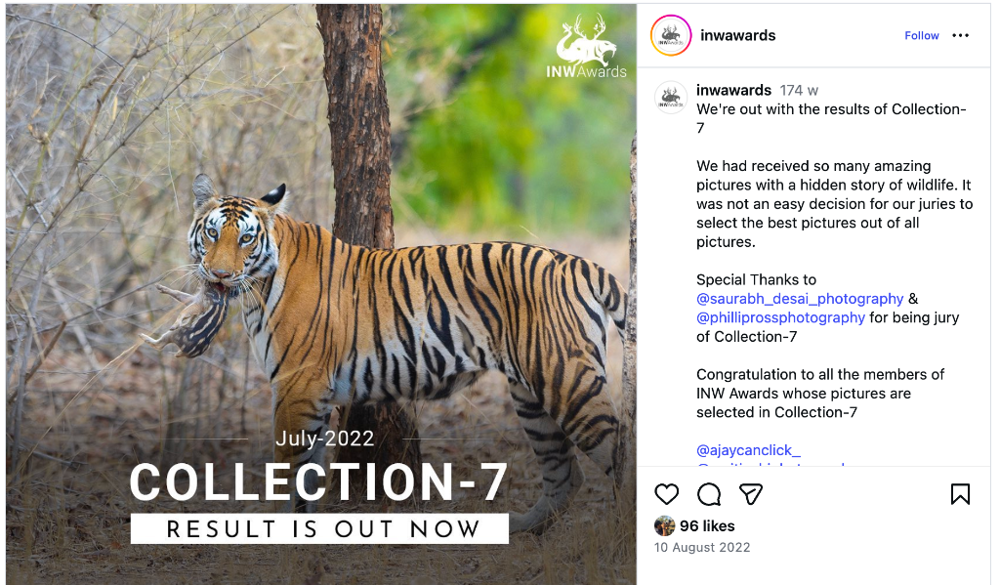
Task: Click the INW Awards logo on the photo
Action: tap(586, 47)
